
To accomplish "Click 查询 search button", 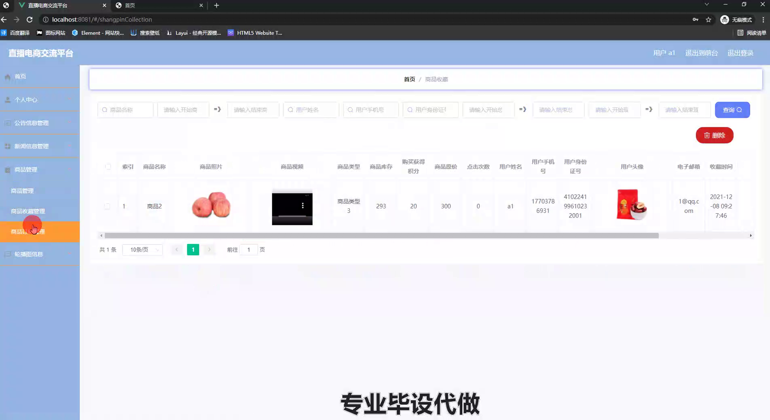I will [x=732, y=110].
